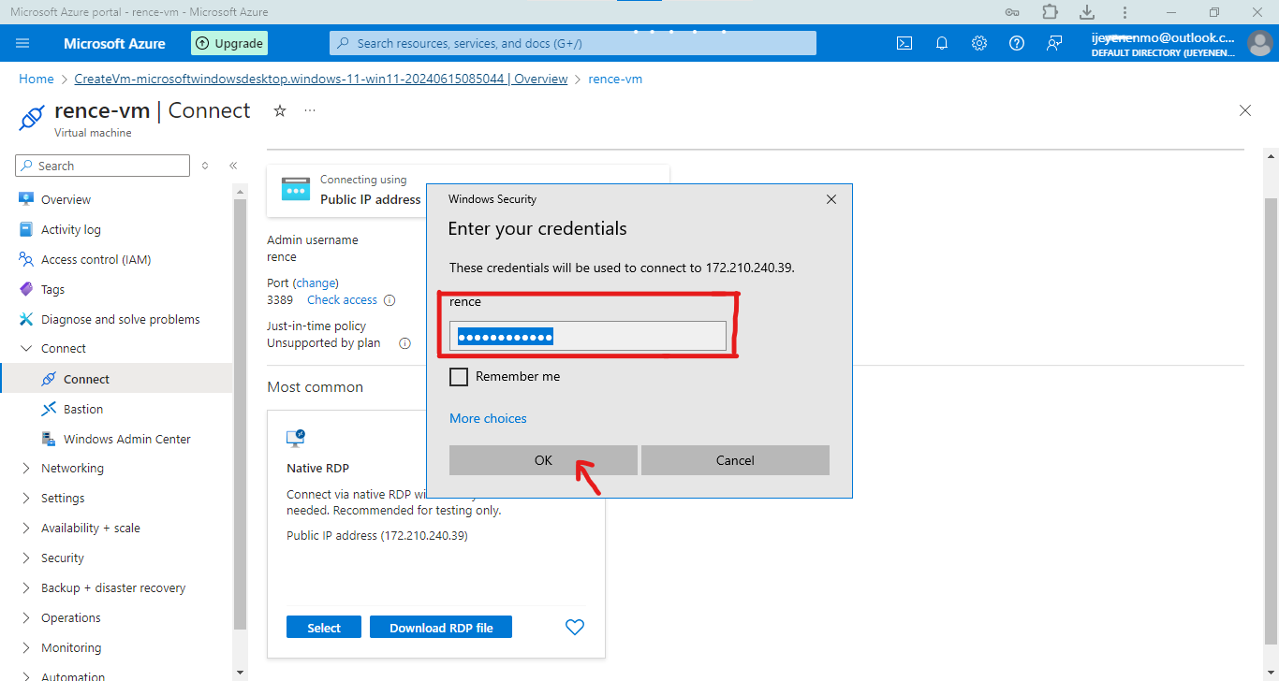Open the browser three-dot menu
Screen dimensions: 1279x681
(x=1125, y=12)
